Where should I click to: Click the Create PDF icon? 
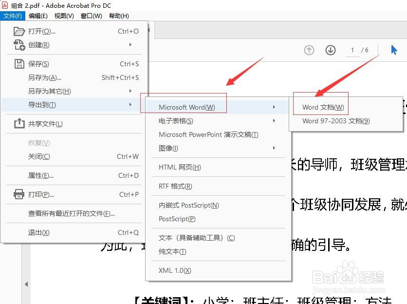pyautogui.click(x=19, y=45)
